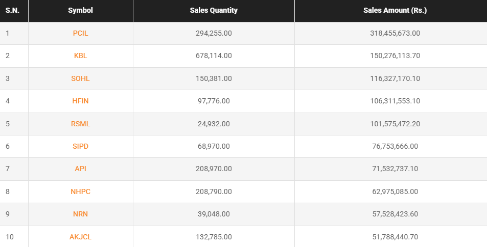Open the API symbol link

coord(80,169)
